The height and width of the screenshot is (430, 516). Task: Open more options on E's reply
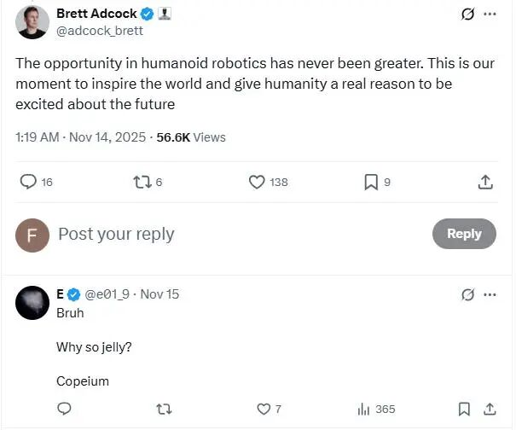pyautogui.click(x=490, y=294)
